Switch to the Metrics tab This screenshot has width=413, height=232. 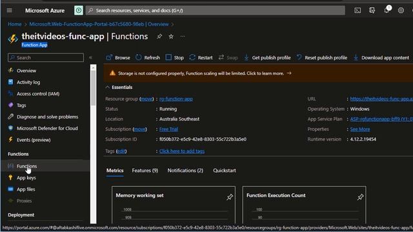tap(115, 171)
